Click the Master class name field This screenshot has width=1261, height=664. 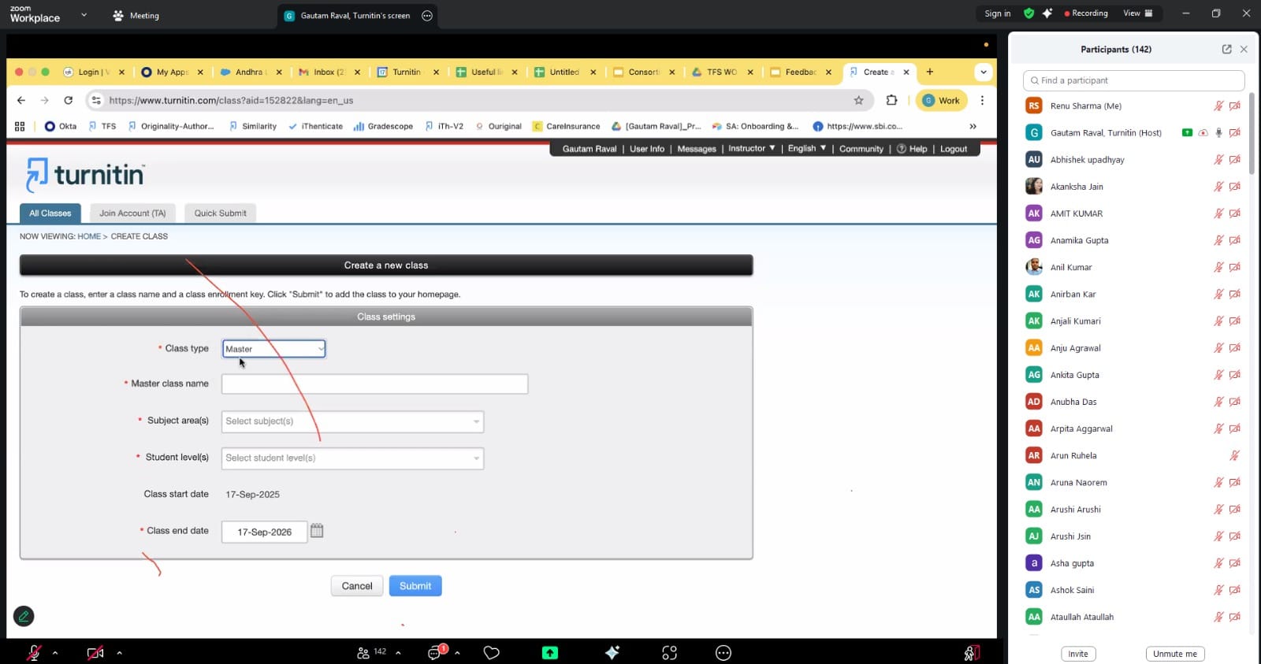[374, 384]
